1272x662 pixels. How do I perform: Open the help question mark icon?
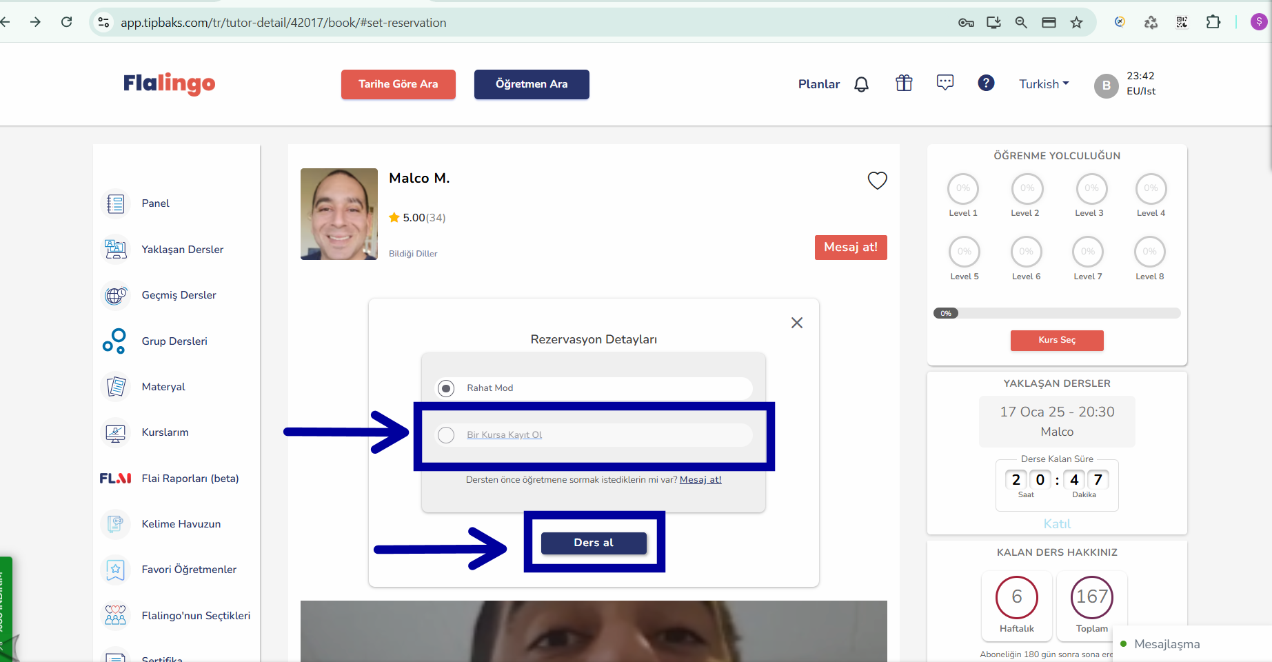pyautogui.click(x=986, y=83)
